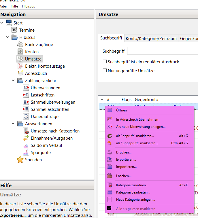Image resolution: width=198 pixels, height=218 pixels.
Task: Choose 'Kategorie zuordnen...' from context menu
Action: (132, 185)
